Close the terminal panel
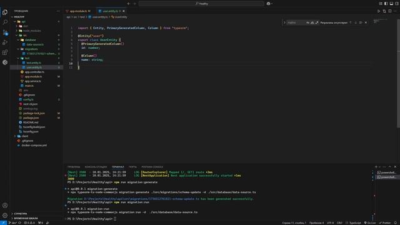 pos(395,167)
